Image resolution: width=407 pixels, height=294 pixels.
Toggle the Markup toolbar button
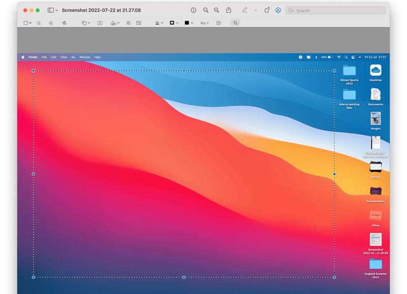tap(278, 10)
